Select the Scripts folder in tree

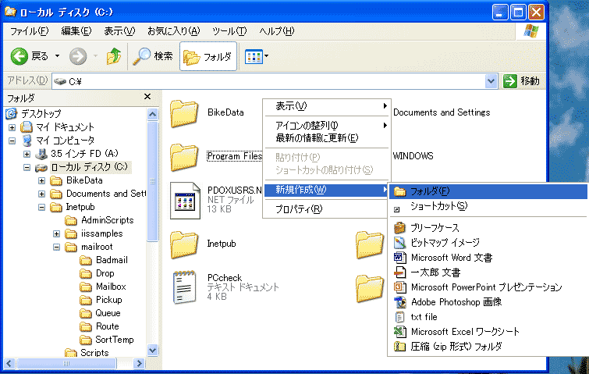coord(94,353)
